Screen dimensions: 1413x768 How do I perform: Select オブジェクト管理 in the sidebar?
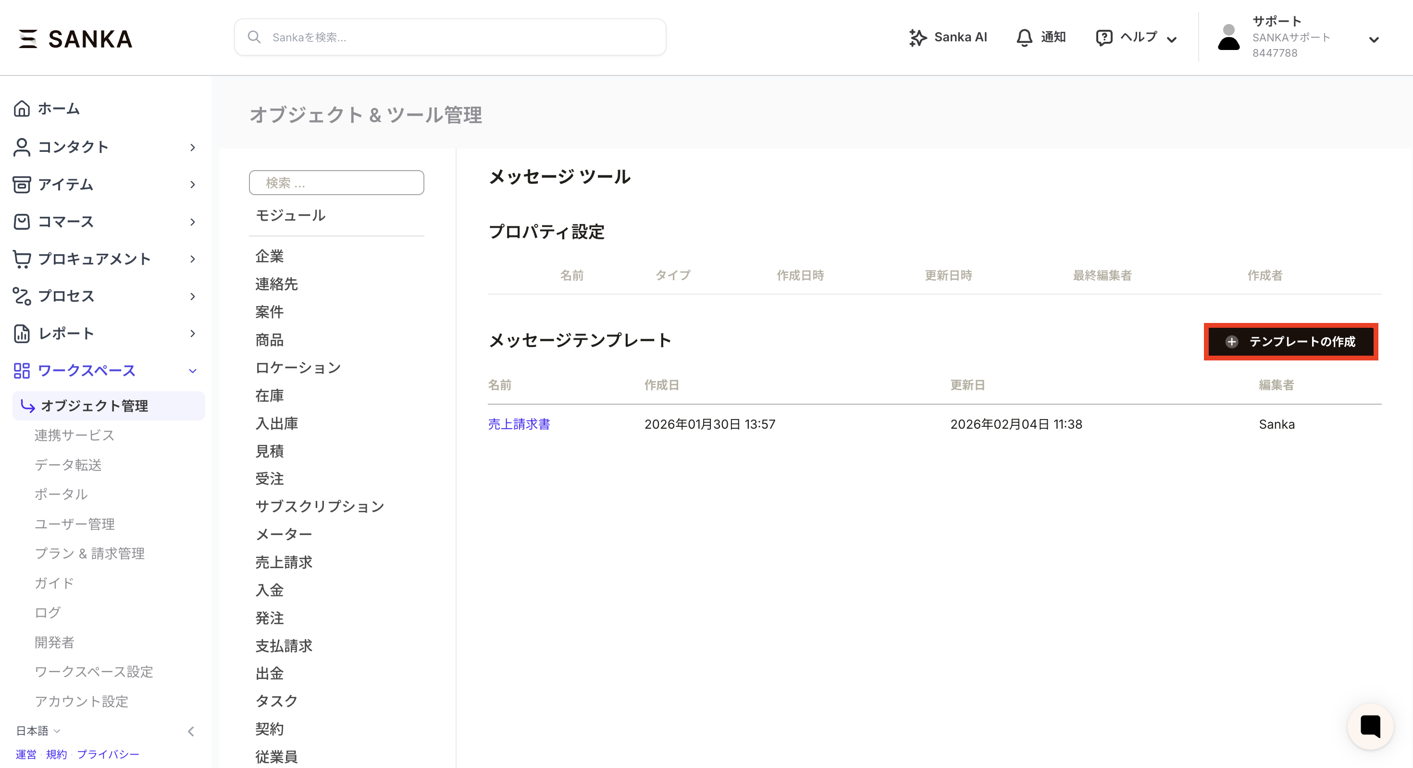(x=94, y=406)
